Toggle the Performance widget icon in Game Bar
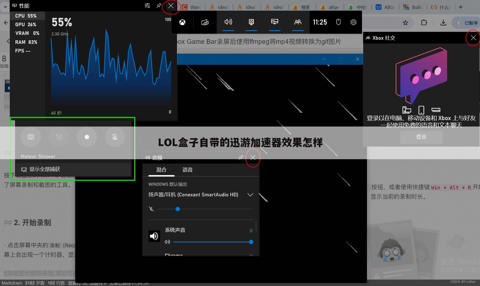Viewport: 480px width, 286px height. click(x=275, y=22)
